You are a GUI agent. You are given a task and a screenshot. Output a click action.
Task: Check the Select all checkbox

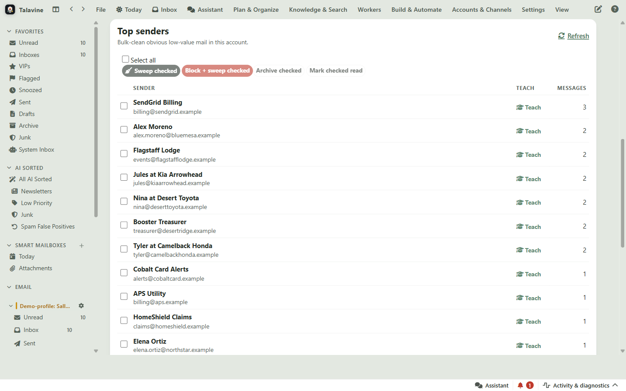coord(126,59)
